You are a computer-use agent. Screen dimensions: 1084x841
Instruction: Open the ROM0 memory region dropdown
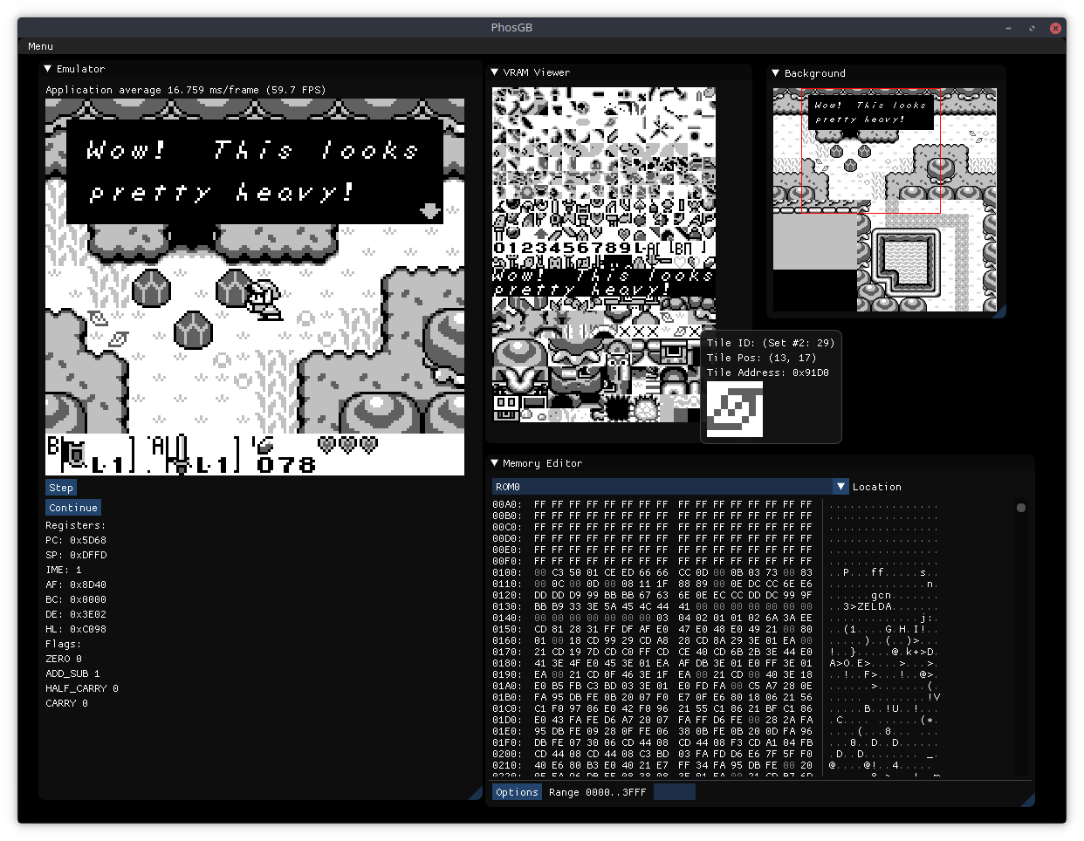click(x=670, y=487)
